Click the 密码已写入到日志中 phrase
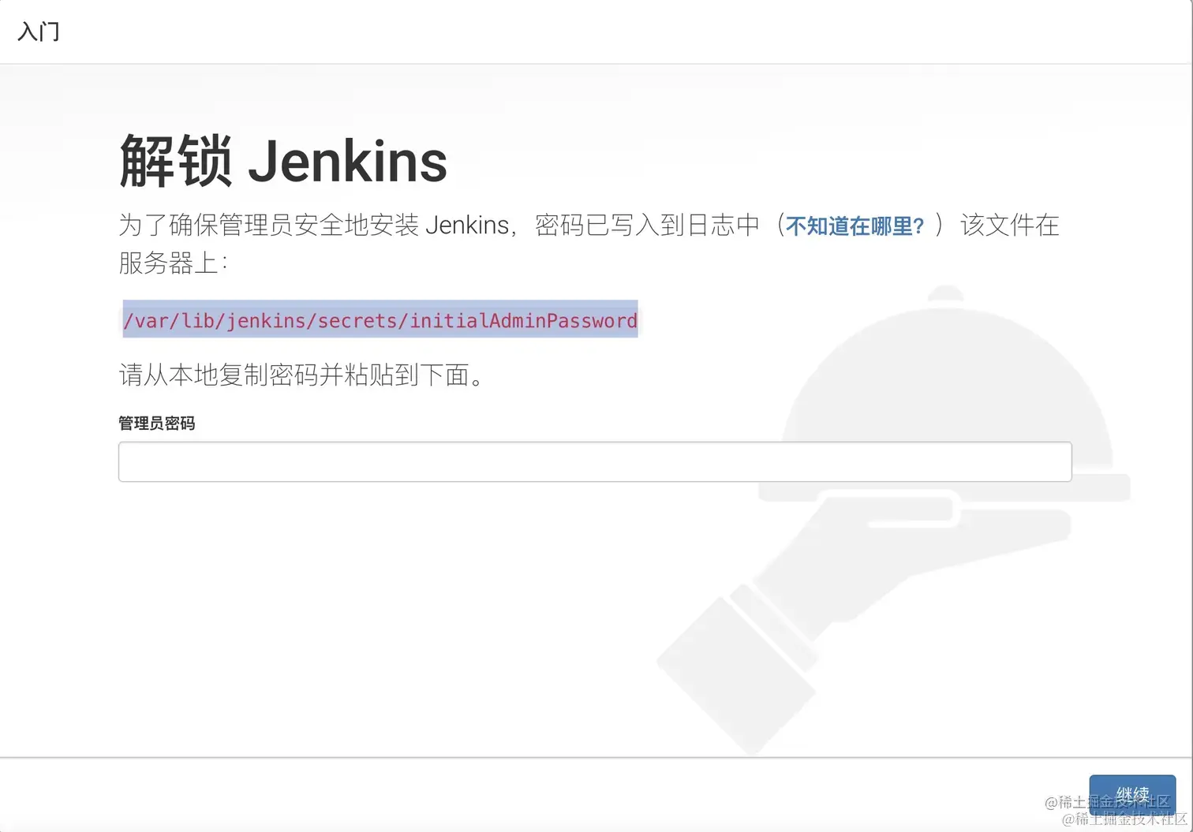 (x=647, y=226)
